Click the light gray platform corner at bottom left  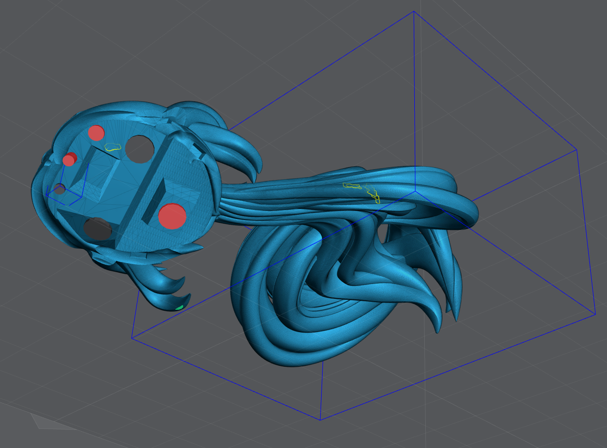[x=32, y=414]
